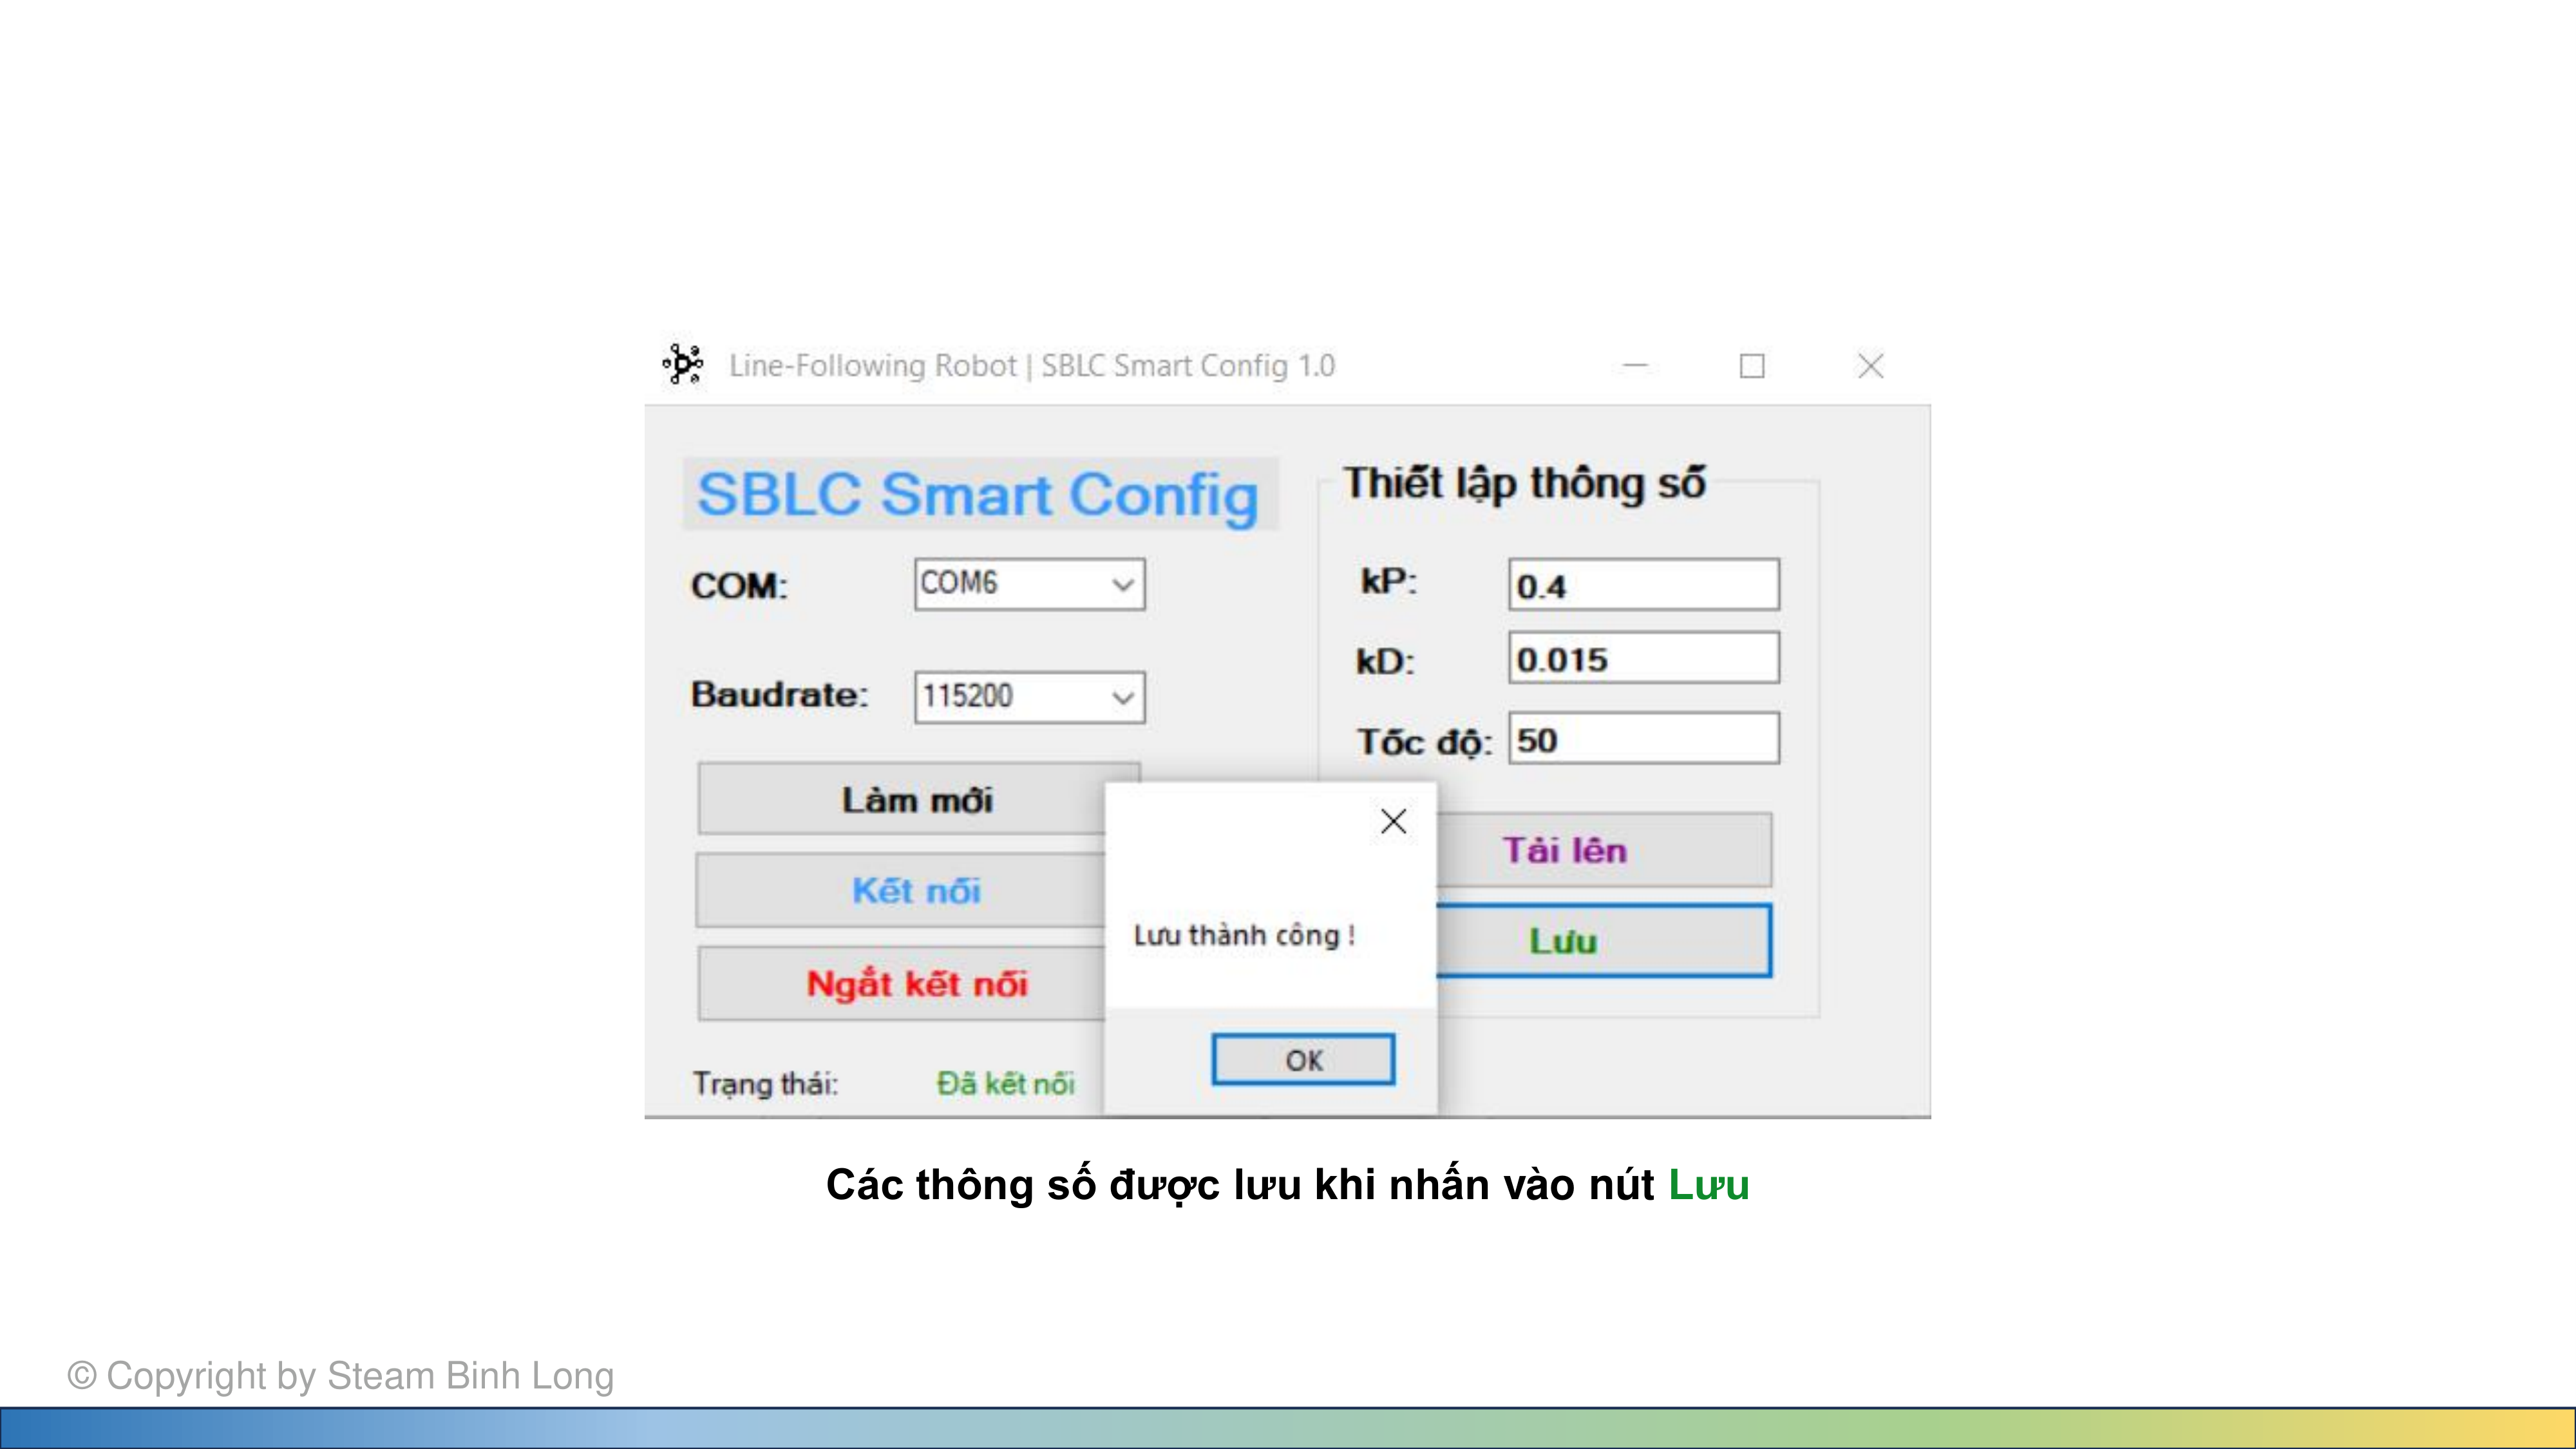Click the SBLC Smart Config heading

tap(977, 494)
